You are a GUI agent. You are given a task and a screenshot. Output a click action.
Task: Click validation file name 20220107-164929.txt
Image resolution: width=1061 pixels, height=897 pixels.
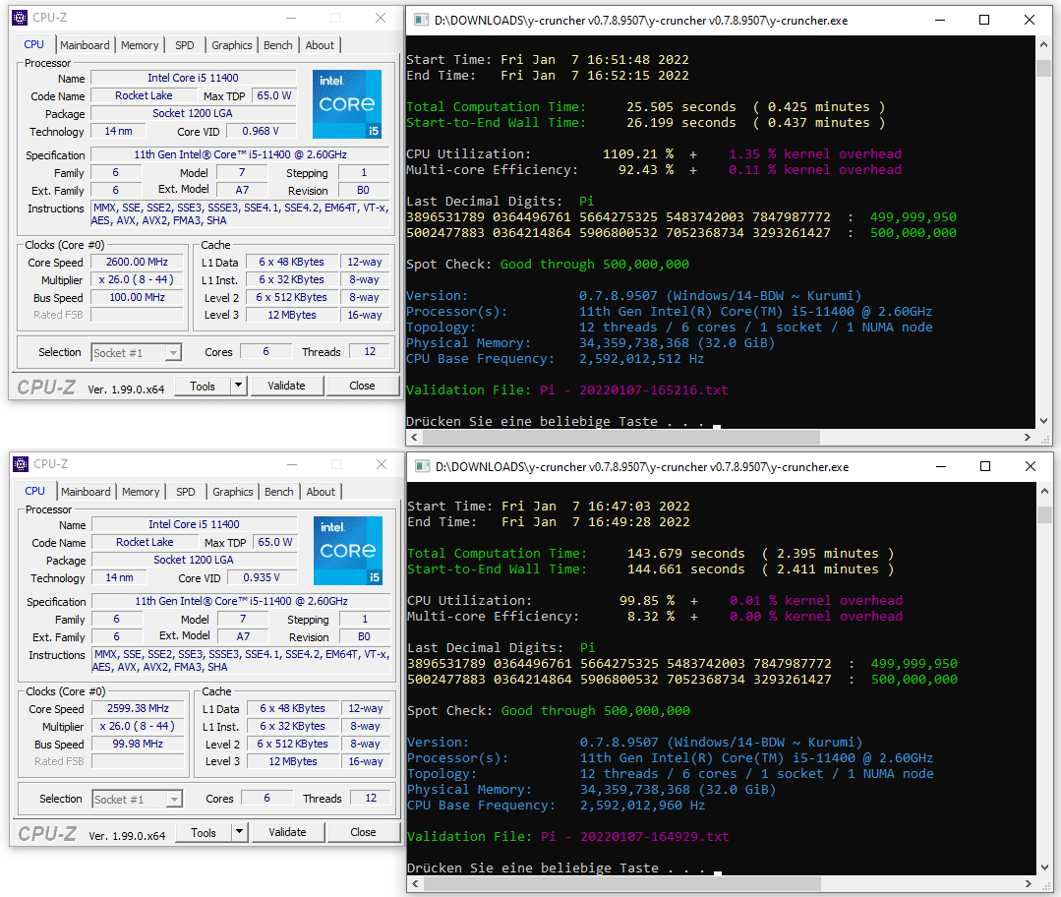(x=654, y=837)
